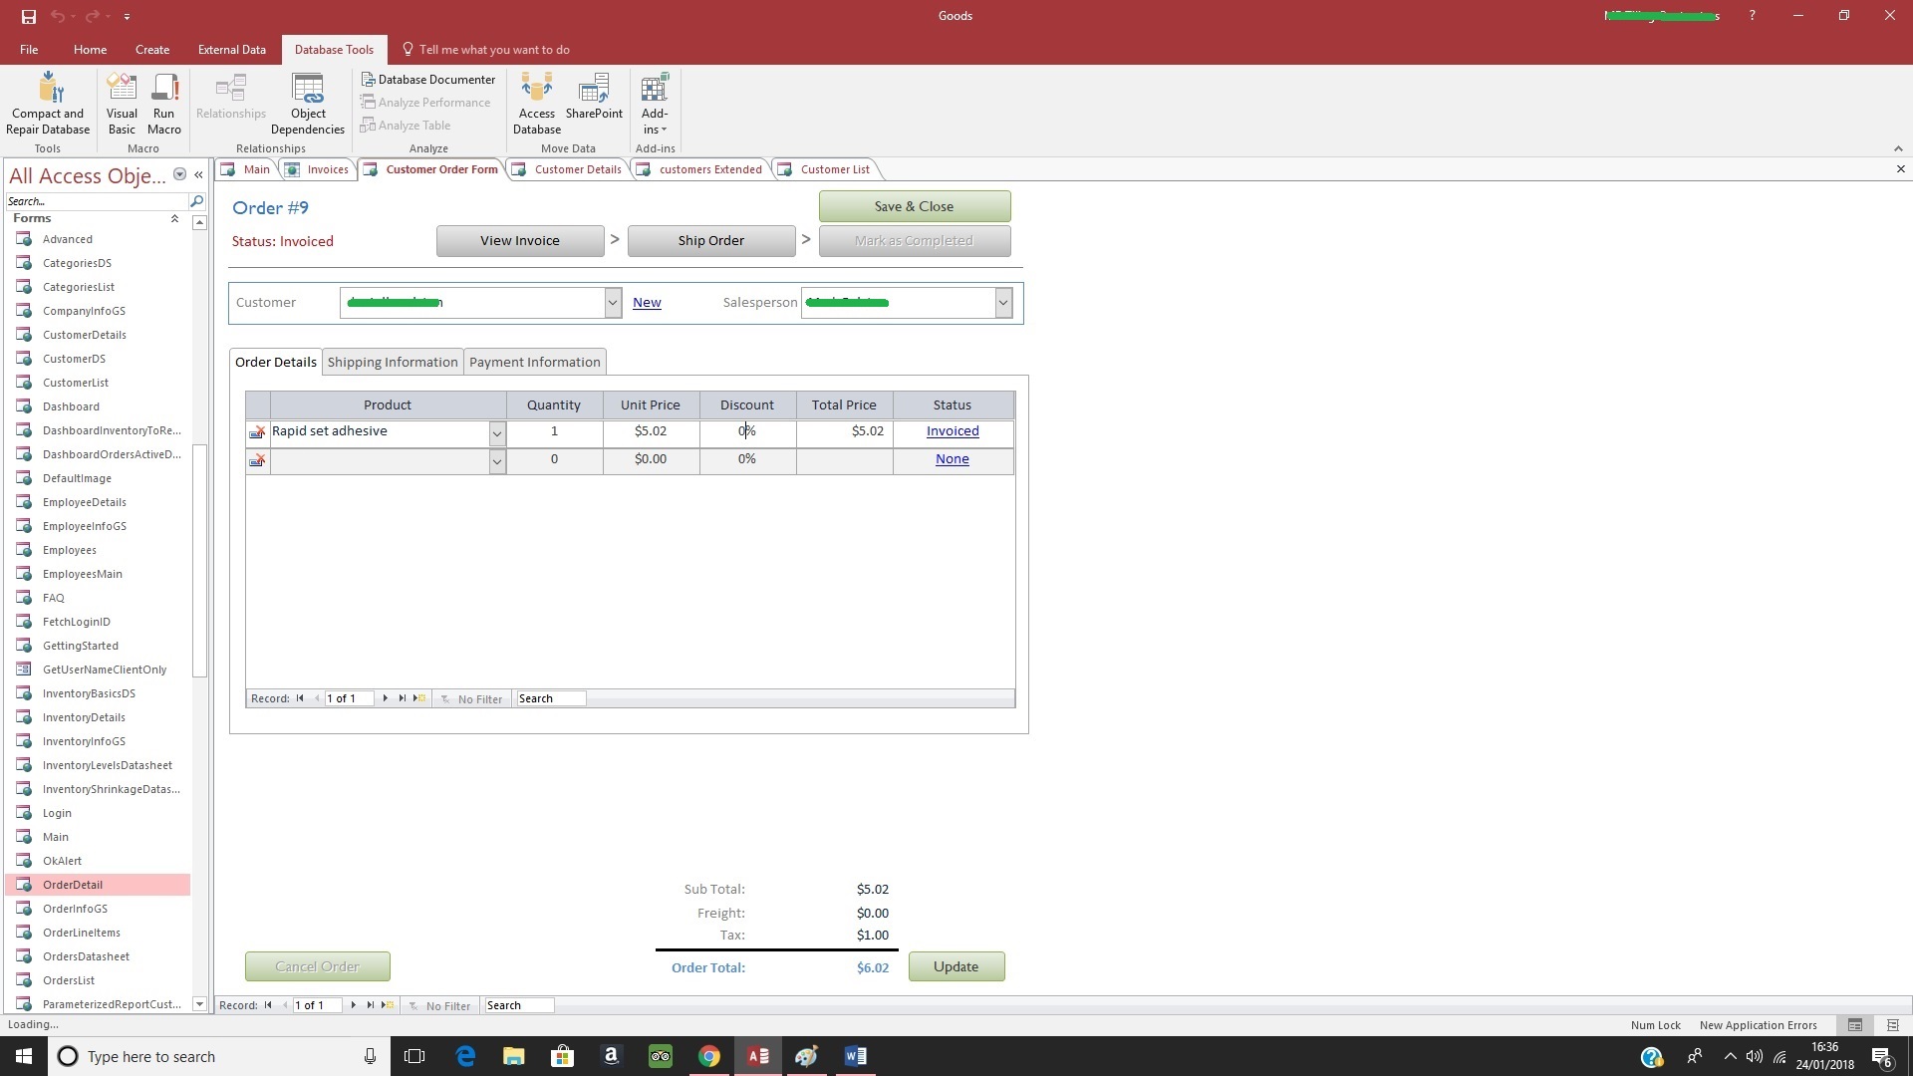
Task: Click the View Invoice button
Action: point(520,241)
